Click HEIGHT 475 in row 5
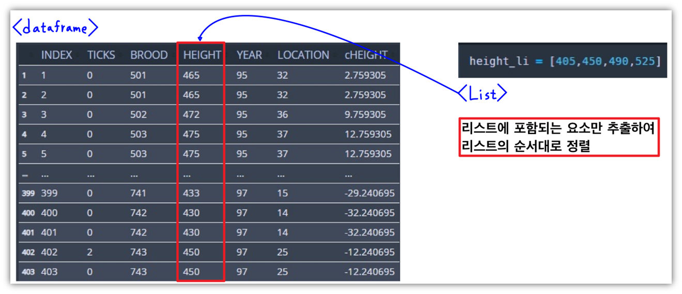The image size is (682, 294). 191,154
